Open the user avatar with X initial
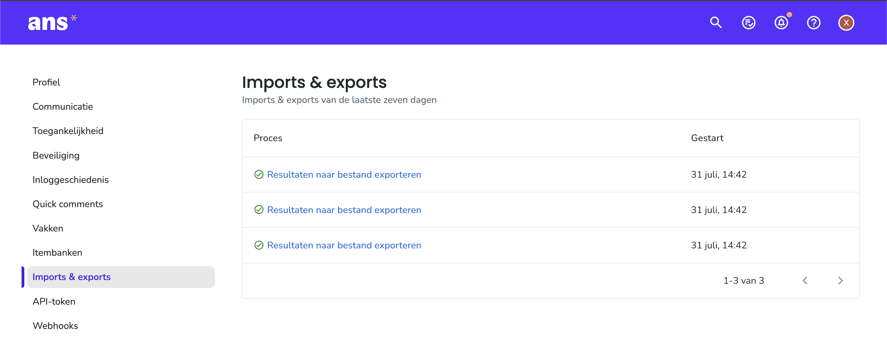Image resolution: width=887 pixels, height=340 pixels. (846, 23)
